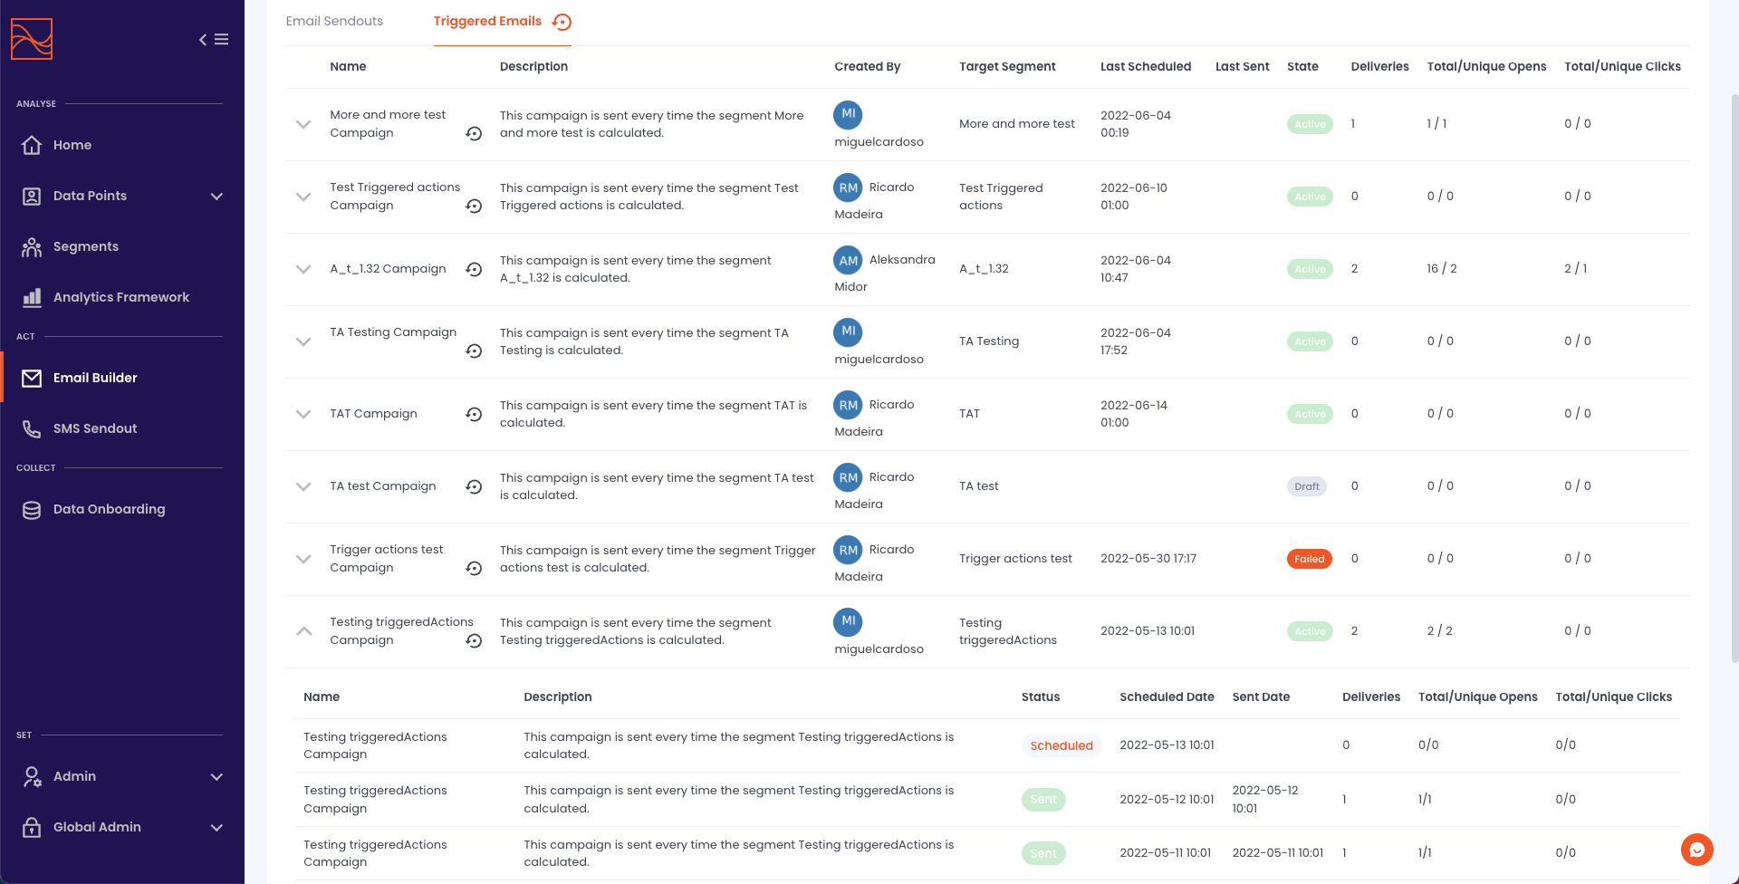Click "2022-05-30 17:17" scheduled date

(1148, 559)
